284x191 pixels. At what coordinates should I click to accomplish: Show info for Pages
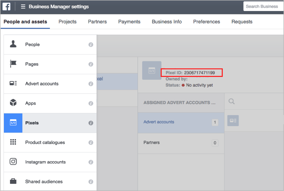[91, 64]
